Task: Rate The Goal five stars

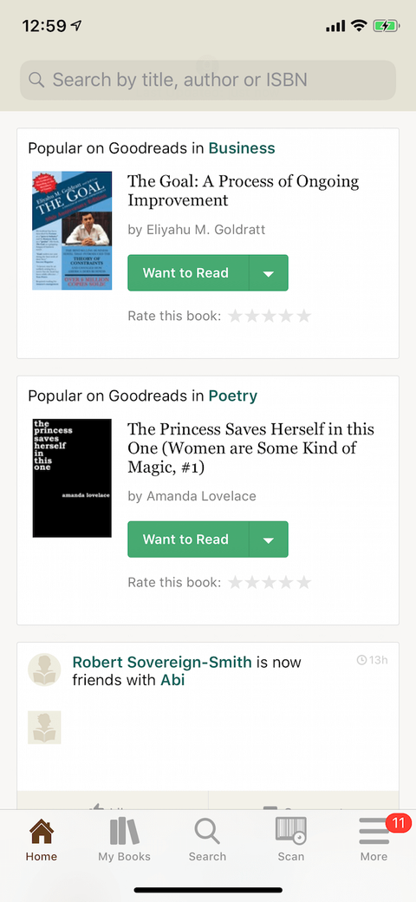Action: click(x=304, y=316)
